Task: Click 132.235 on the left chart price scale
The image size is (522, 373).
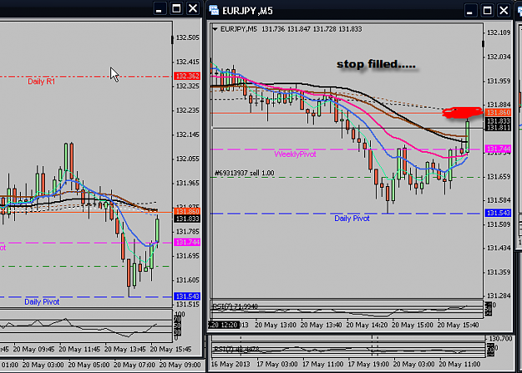Action: tap(188, 110)
